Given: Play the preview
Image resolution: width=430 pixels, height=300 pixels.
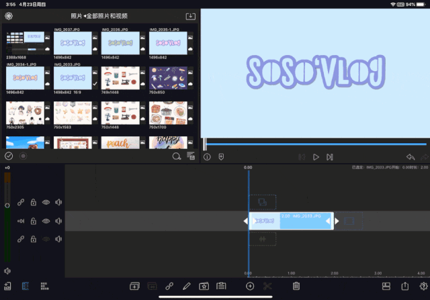Looking at the screenshot, I should [x=316, y=157].
